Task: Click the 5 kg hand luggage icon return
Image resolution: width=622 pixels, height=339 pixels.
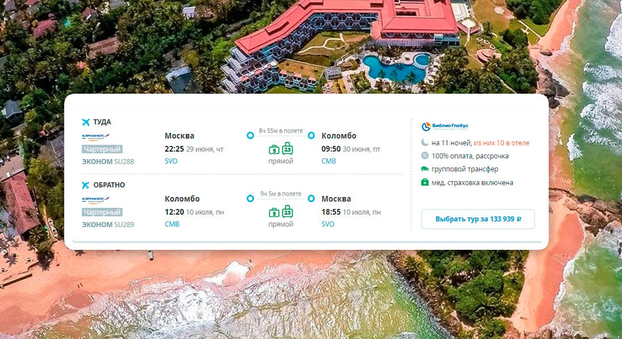Action: pos(274,212)
